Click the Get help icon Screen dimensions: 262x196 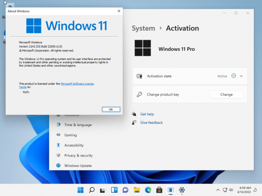(x=134, y=114)
